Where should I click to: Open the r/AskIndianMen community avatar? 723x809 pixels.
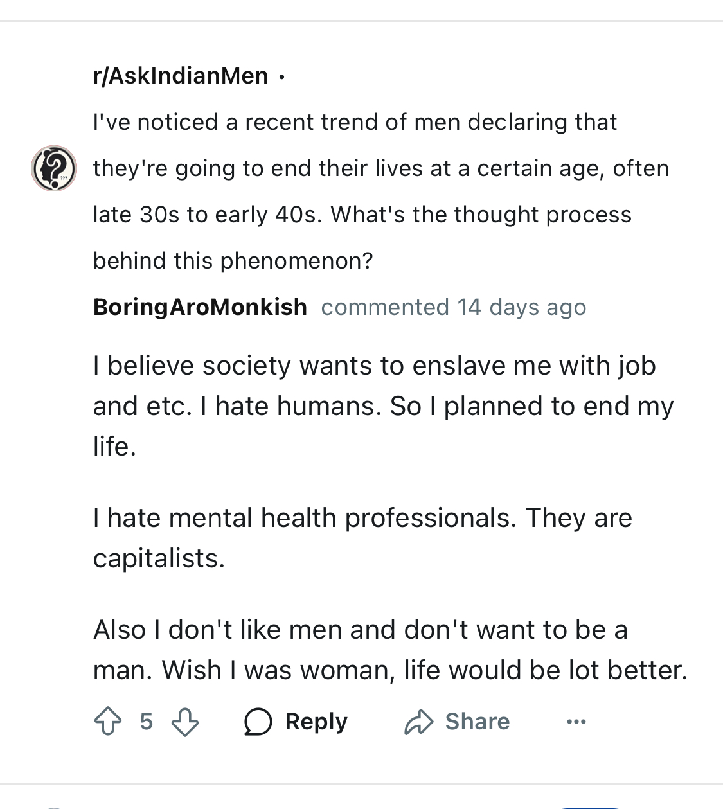(54, 168)
